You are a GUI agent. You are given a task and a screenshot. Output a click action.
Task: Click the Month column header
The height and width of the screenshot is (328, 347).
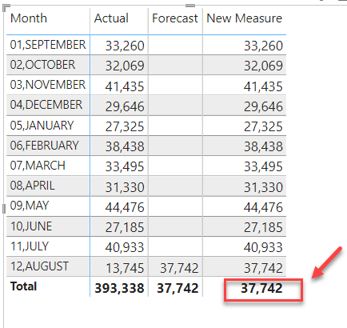click(29, 18)
